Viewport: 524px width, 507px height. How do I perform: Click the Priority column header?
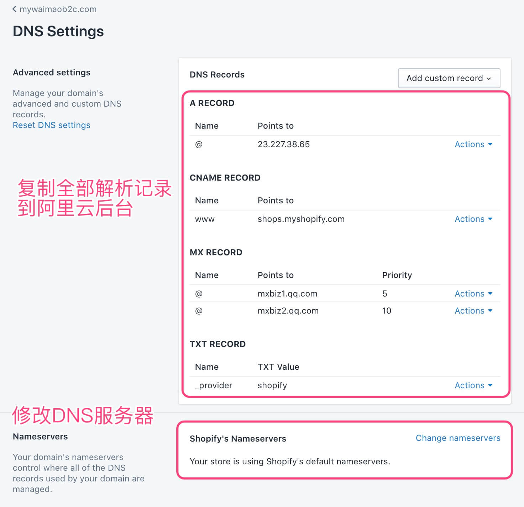tap(397, 275)
